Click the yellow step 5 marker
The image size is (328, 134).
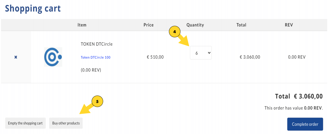(x=97, y=102)
